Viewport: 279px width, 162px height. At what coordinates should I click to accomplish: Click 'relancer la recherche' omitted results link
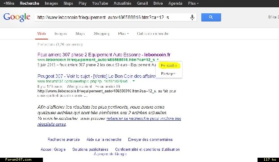tap(144, 119)
